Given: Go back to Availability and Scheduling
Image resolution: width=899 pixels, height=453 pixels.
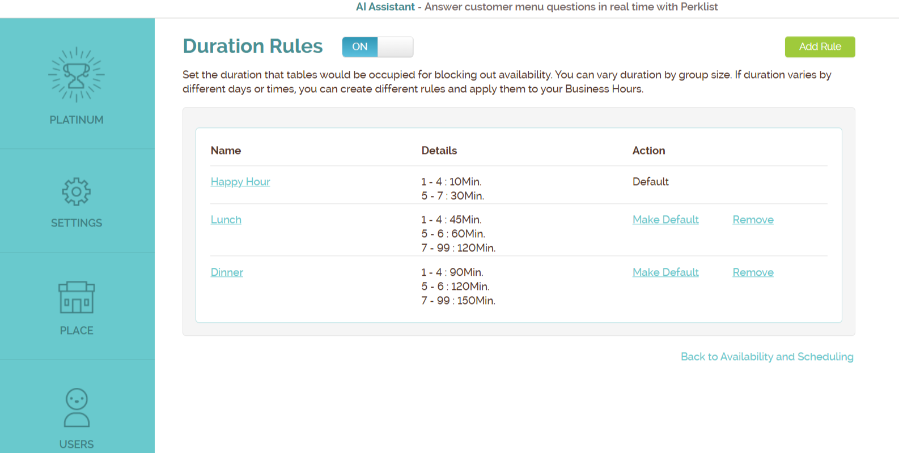Looking at the screenshot, I should (x=767, y=357).
